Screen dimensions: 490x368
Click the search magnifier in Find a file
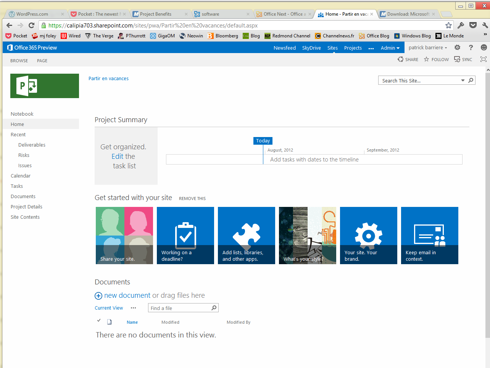pyautogui.click(x=214, y=308)
